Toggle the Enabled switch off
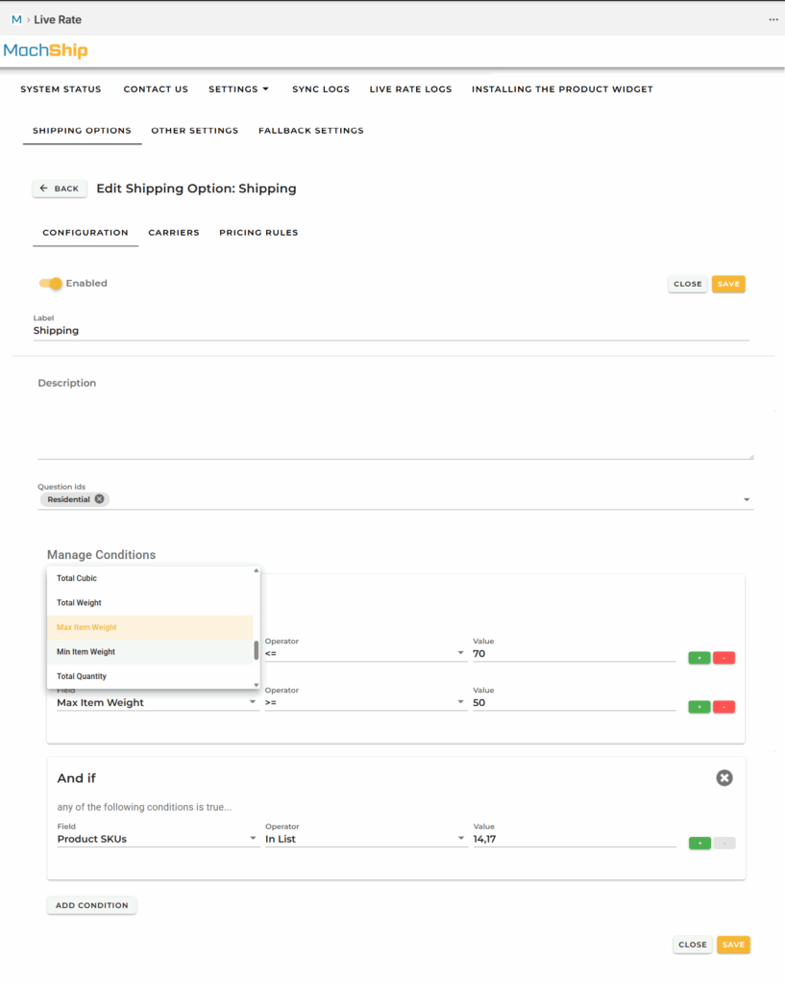 click(50, 284)
